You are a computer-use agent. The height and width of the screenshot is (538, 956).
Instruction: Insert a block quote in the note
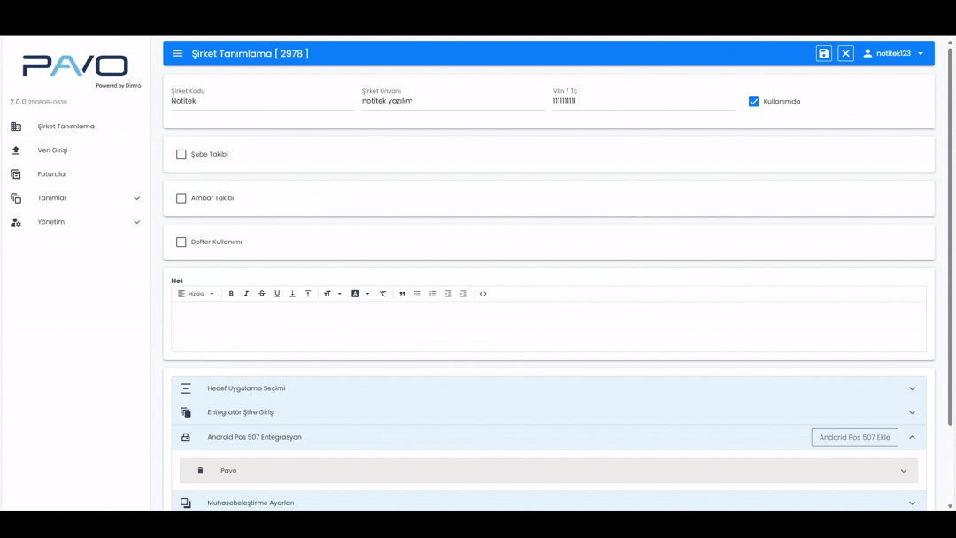click(x=402, y=294)
